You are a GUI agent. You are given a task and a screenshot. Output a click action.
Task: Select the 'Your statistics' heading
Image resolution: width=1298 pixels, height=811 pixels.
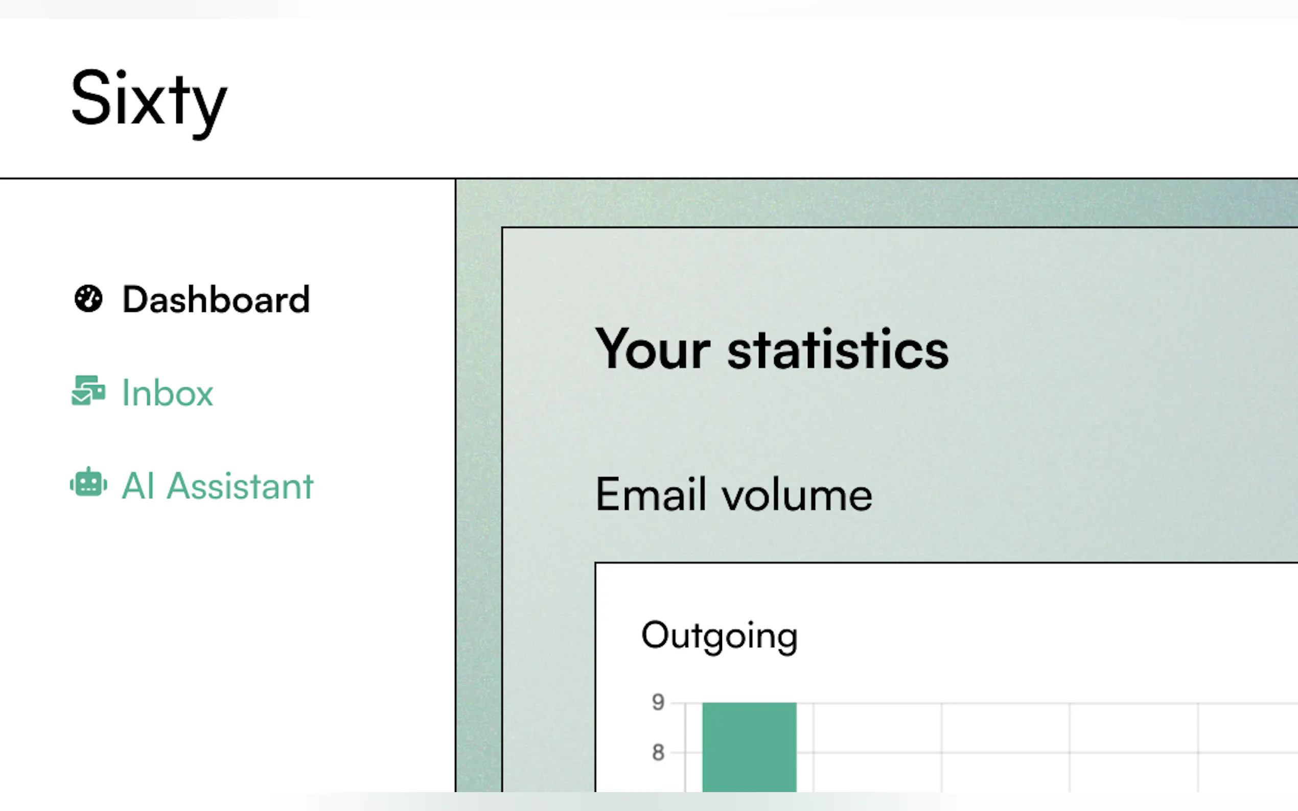pos(772,350)
